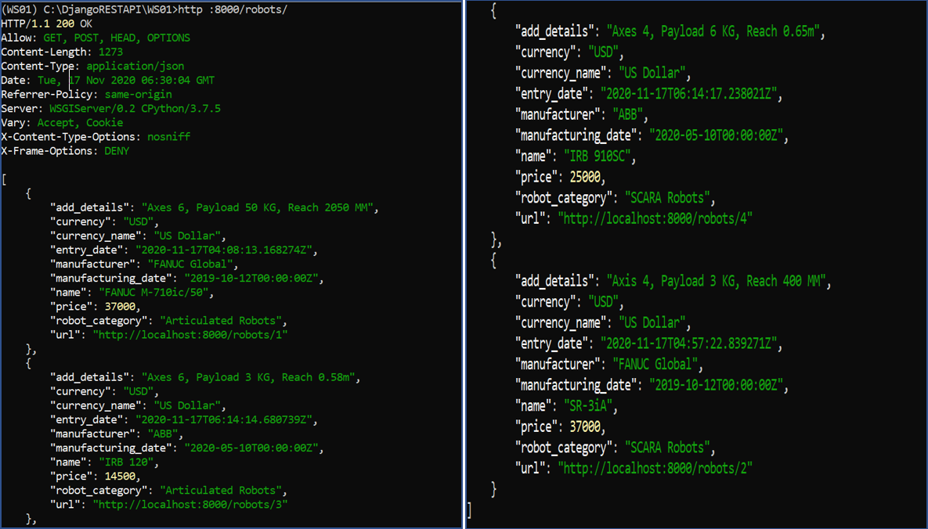Click the Server value 'WSGIServer/0.2 CPython/3.7.5'

(x=135, y=109)
